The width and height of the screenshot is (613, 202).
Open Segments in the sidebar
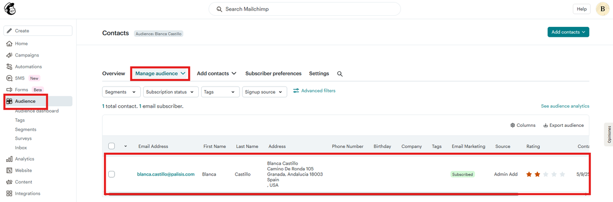pyautogui.click(x=25, y=129)
